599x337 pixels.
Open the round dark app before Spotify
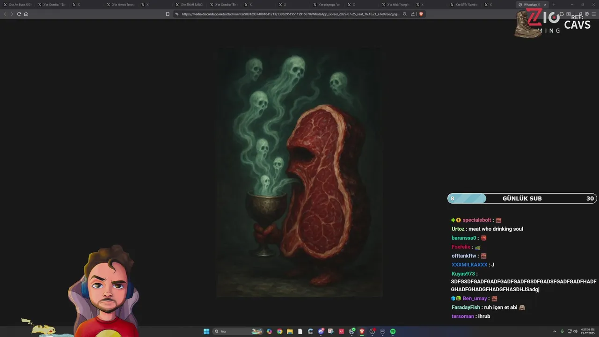pyautogui.click(x=383, y=331)
